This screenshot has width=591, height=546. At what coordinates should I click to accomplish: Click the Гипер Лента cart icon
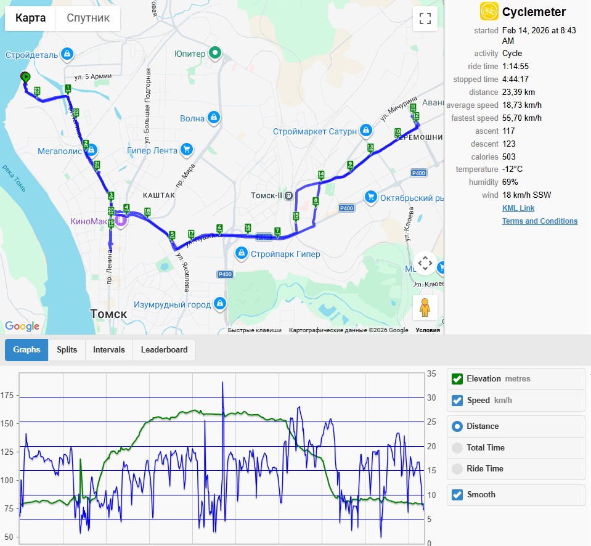click(187, 150)
